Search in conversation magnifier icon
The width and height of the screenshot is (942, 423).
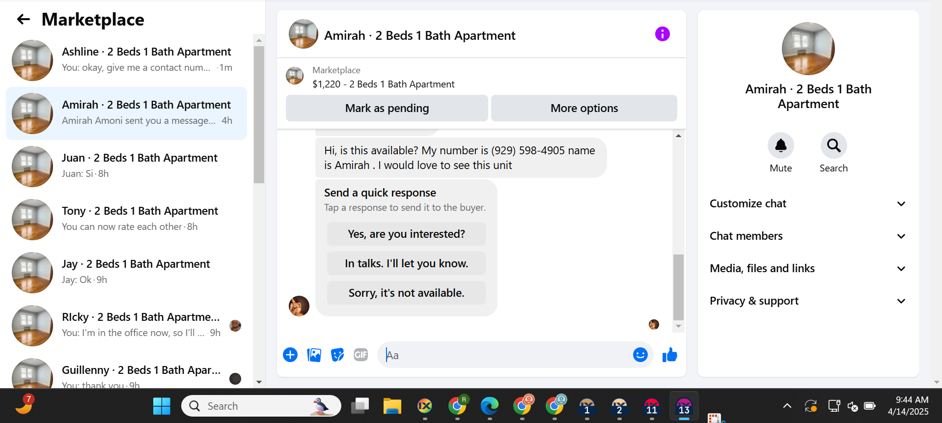point(833,145)
